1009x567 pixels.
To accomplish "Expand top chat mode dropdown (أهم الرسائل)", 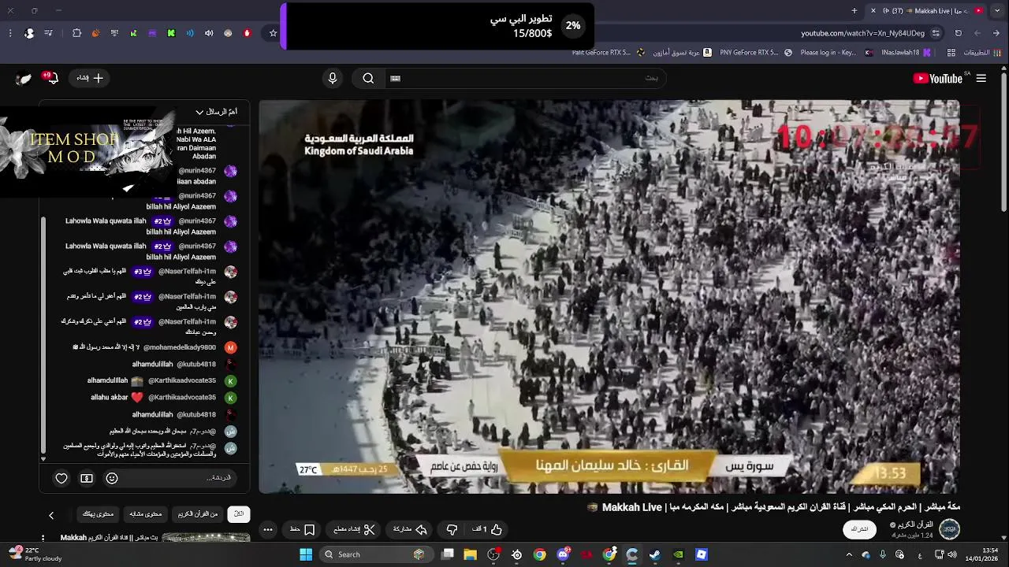I will coord(217,112).
